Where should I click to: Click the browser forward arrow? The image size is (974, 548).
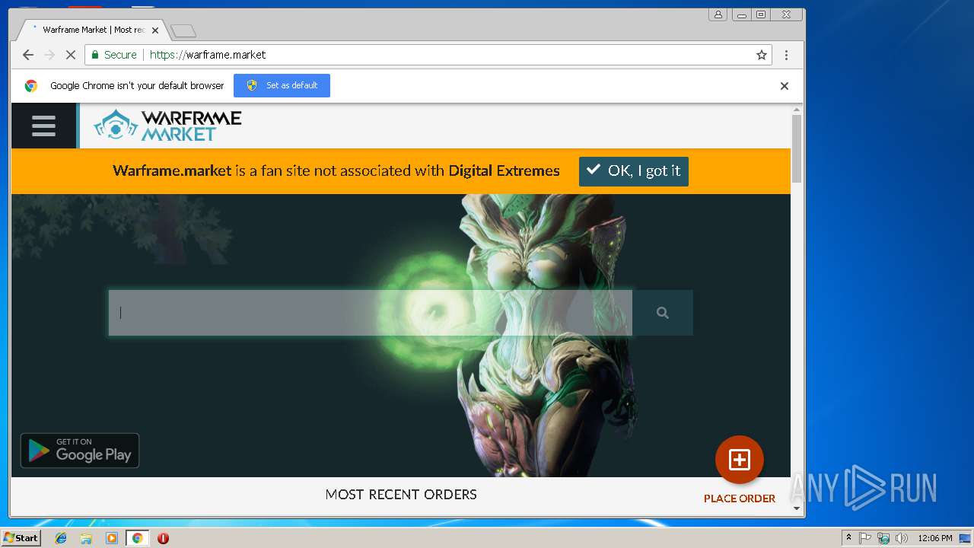(x=49, y=55)
